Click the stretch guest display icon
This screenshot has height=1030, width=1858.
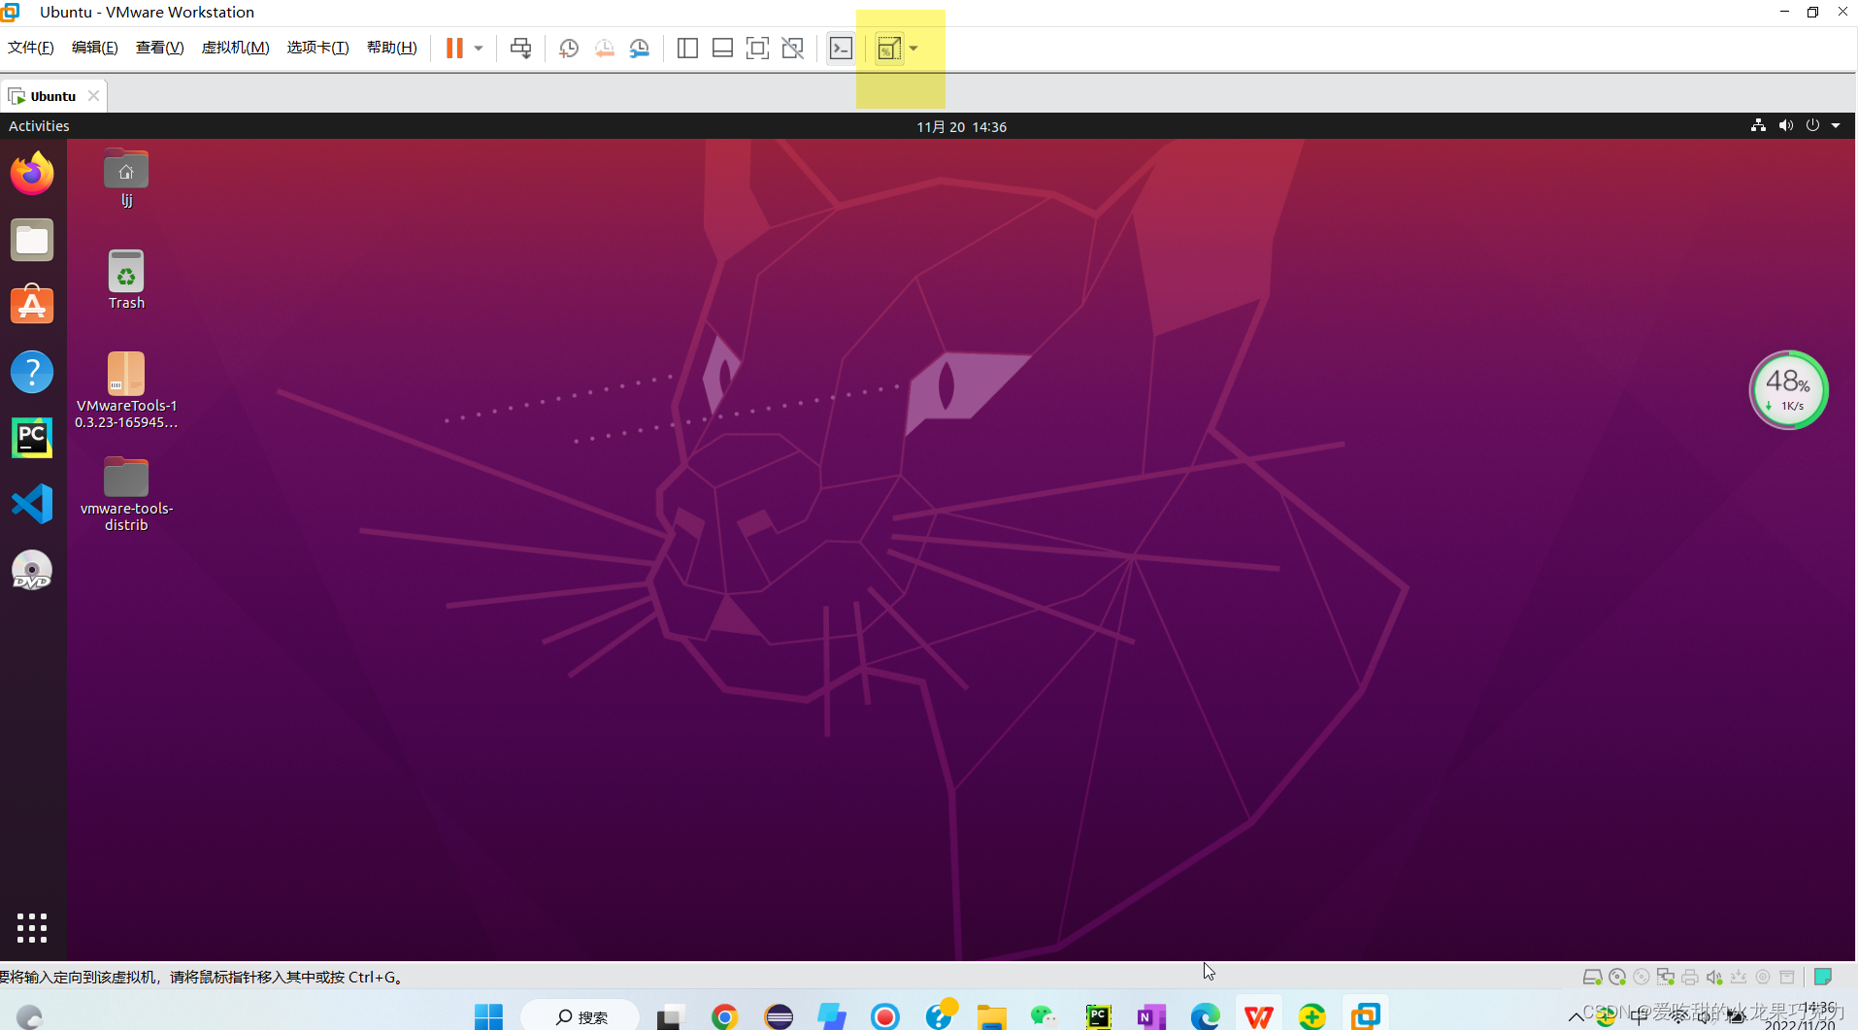click(x=888, y=49)
